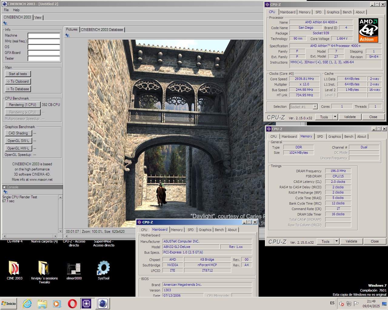388x310 pixels.
Task: Open Nueva carpeta (4) desktop label
Action: pyautogui.click(x=44, y=242)
